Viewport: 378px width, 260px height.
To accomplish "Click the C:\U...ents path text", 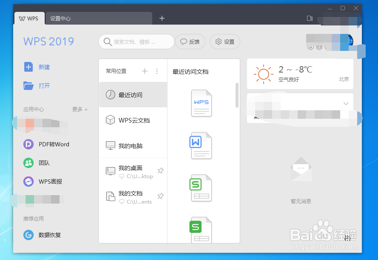I will coord(139,202).
